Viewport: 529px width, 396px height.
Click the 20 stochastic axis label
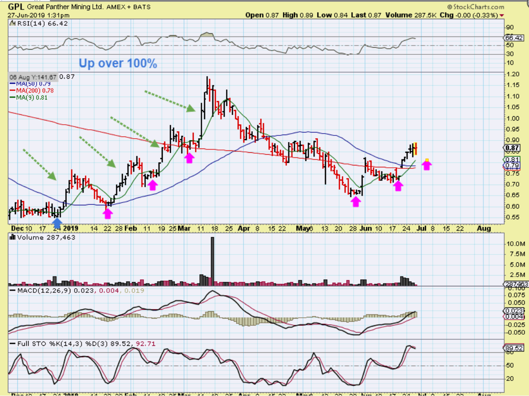point(510,379)
